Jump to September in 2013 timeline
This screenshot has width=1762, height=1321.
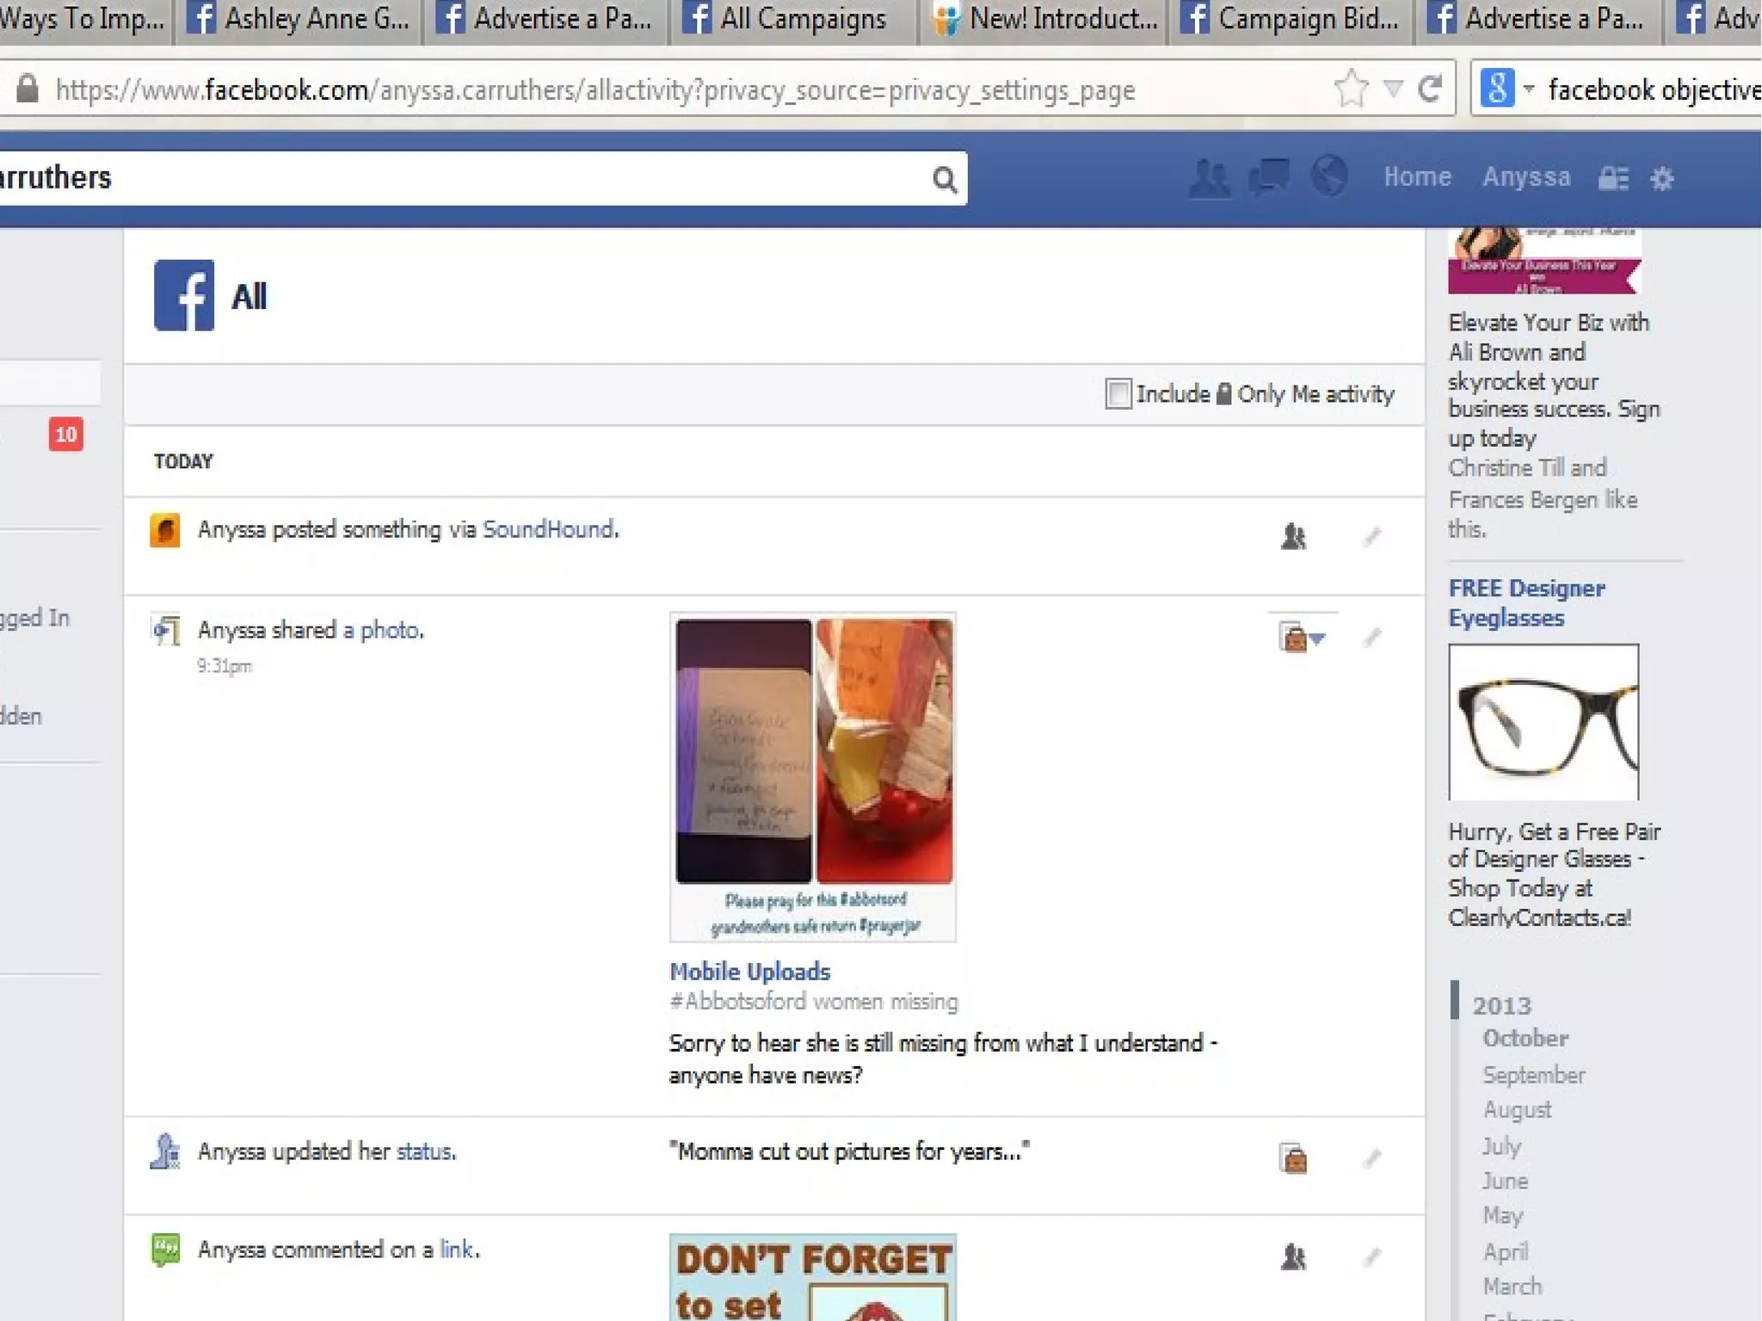tap(1533, 1075)
